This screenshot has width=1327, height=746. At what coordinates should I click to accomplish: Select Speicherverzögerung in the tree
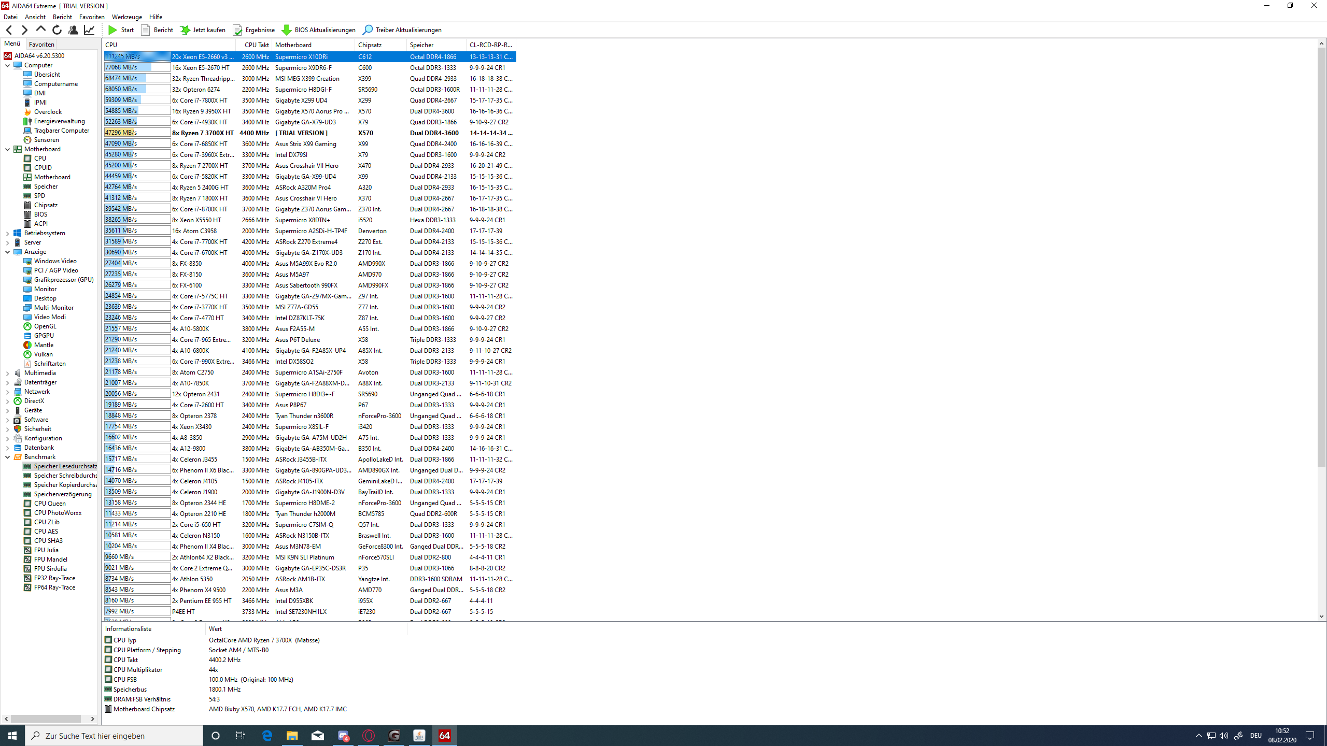[63, 494]
